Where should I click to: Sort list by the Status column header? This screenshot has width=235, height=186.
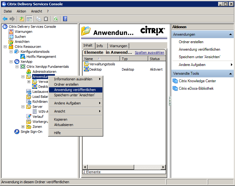click(157, 59)
